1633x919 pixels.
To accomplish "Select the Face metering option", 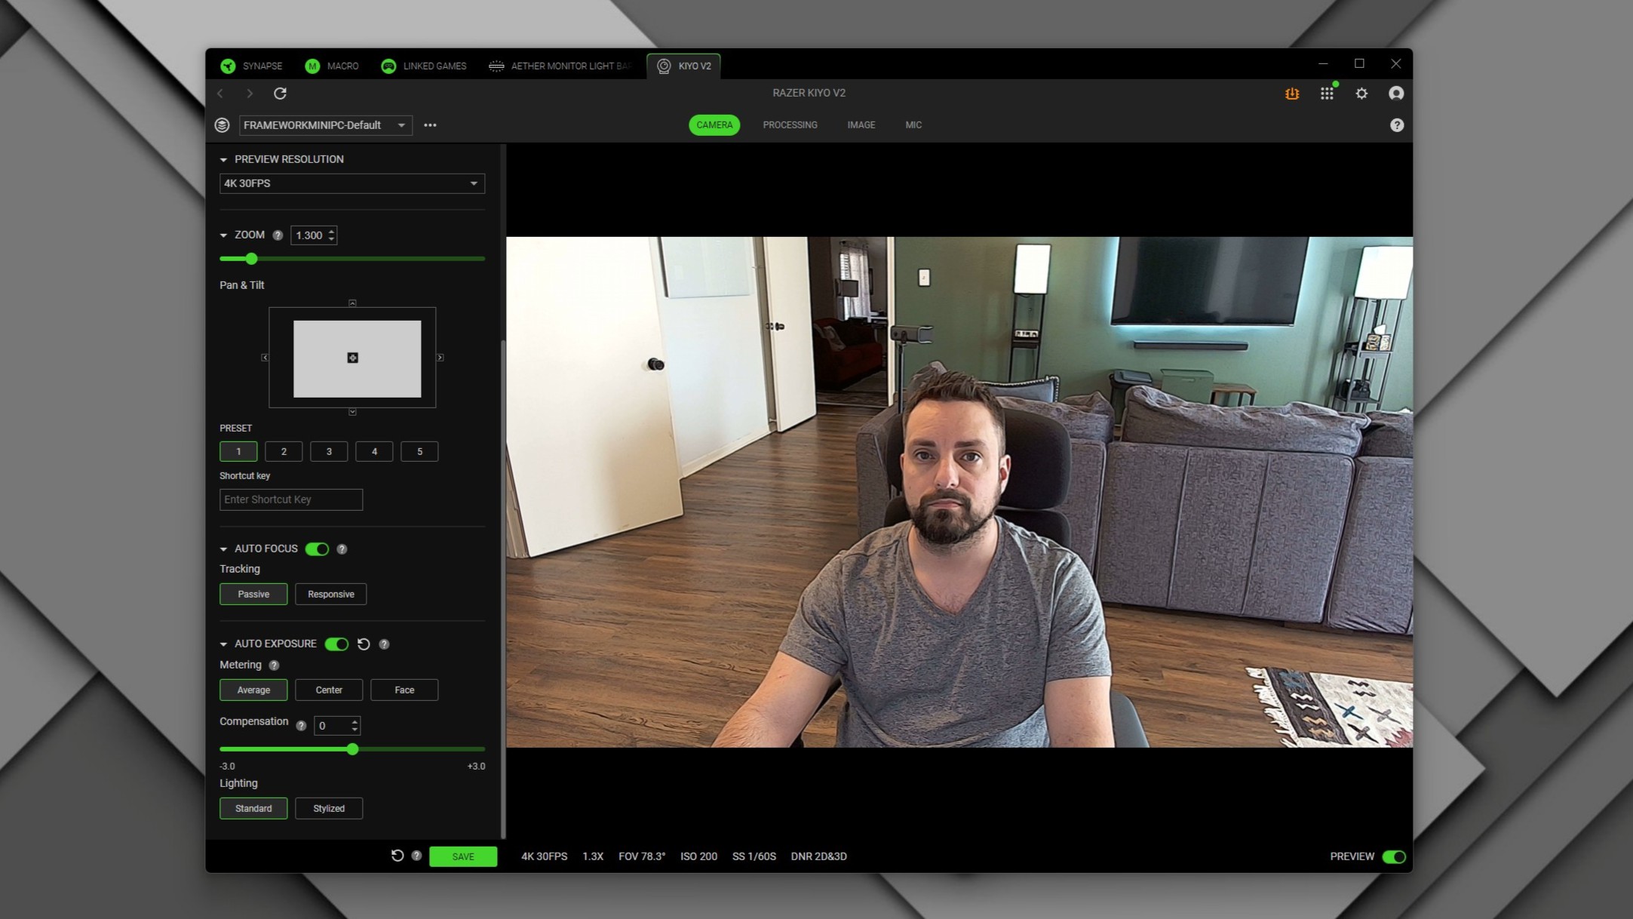I will pos(404,689).
